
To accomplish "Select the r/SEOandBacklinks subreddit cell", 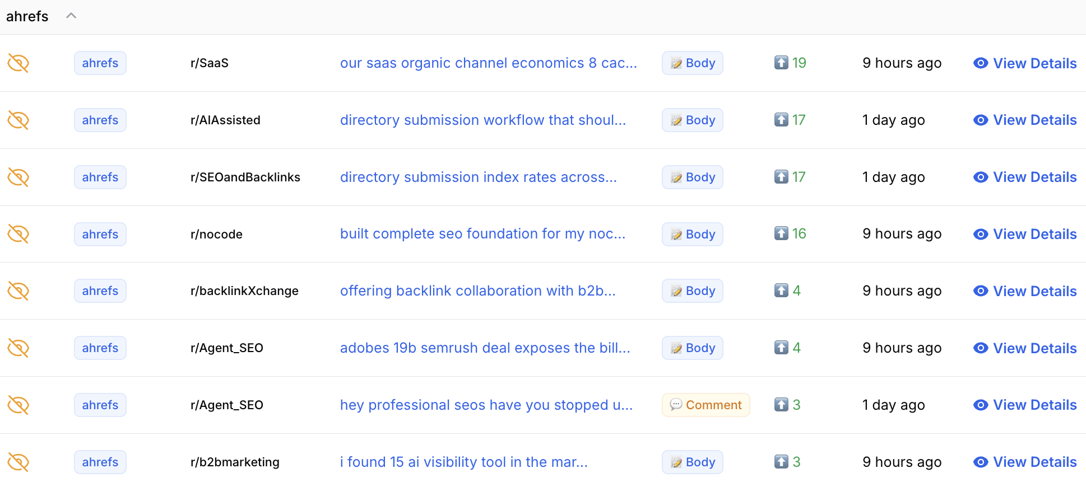I will pos(245,177).
